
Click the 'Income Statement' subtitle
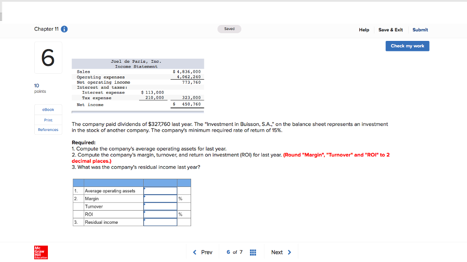click(136, 66)
